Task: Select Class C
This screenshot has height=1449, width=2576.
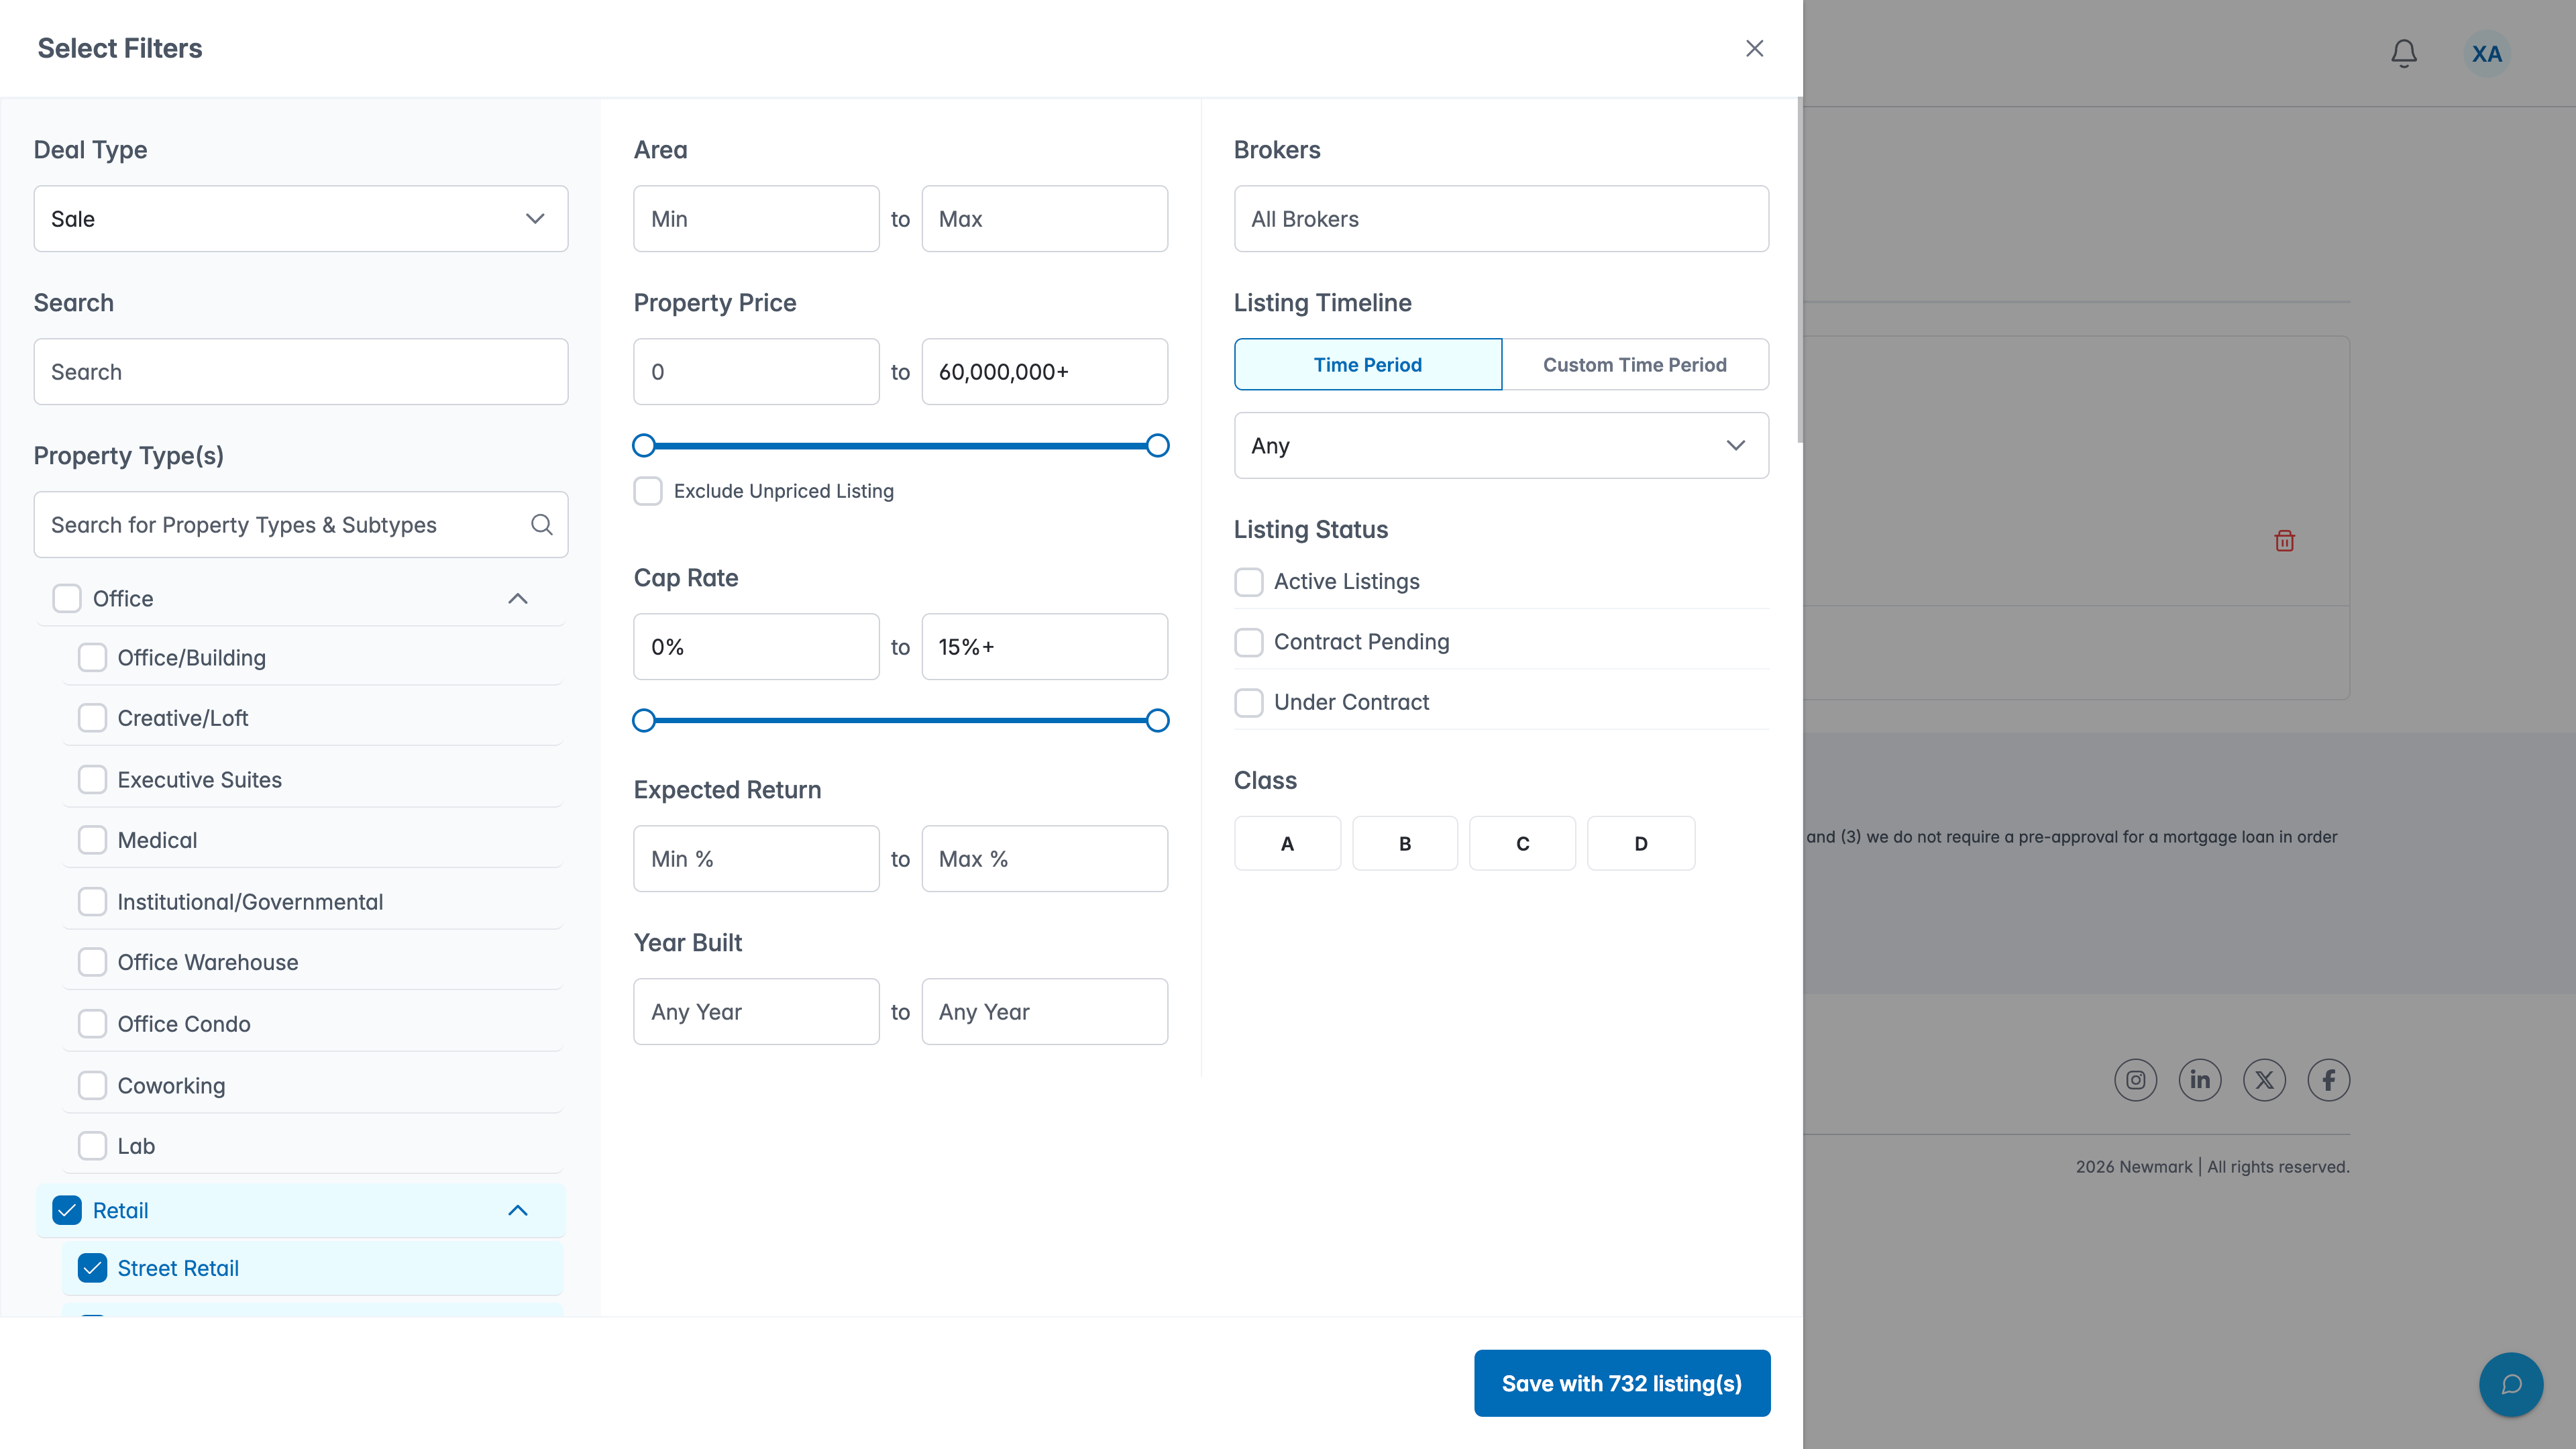Action: pyautogui.click(x=1522, y=843)
